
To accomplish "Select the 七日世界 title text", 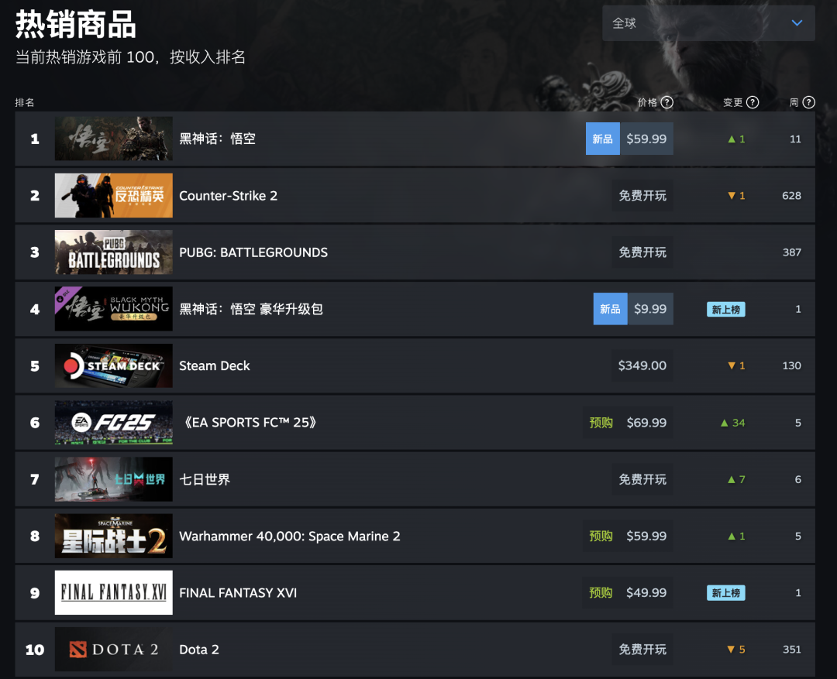I will 205,479.
